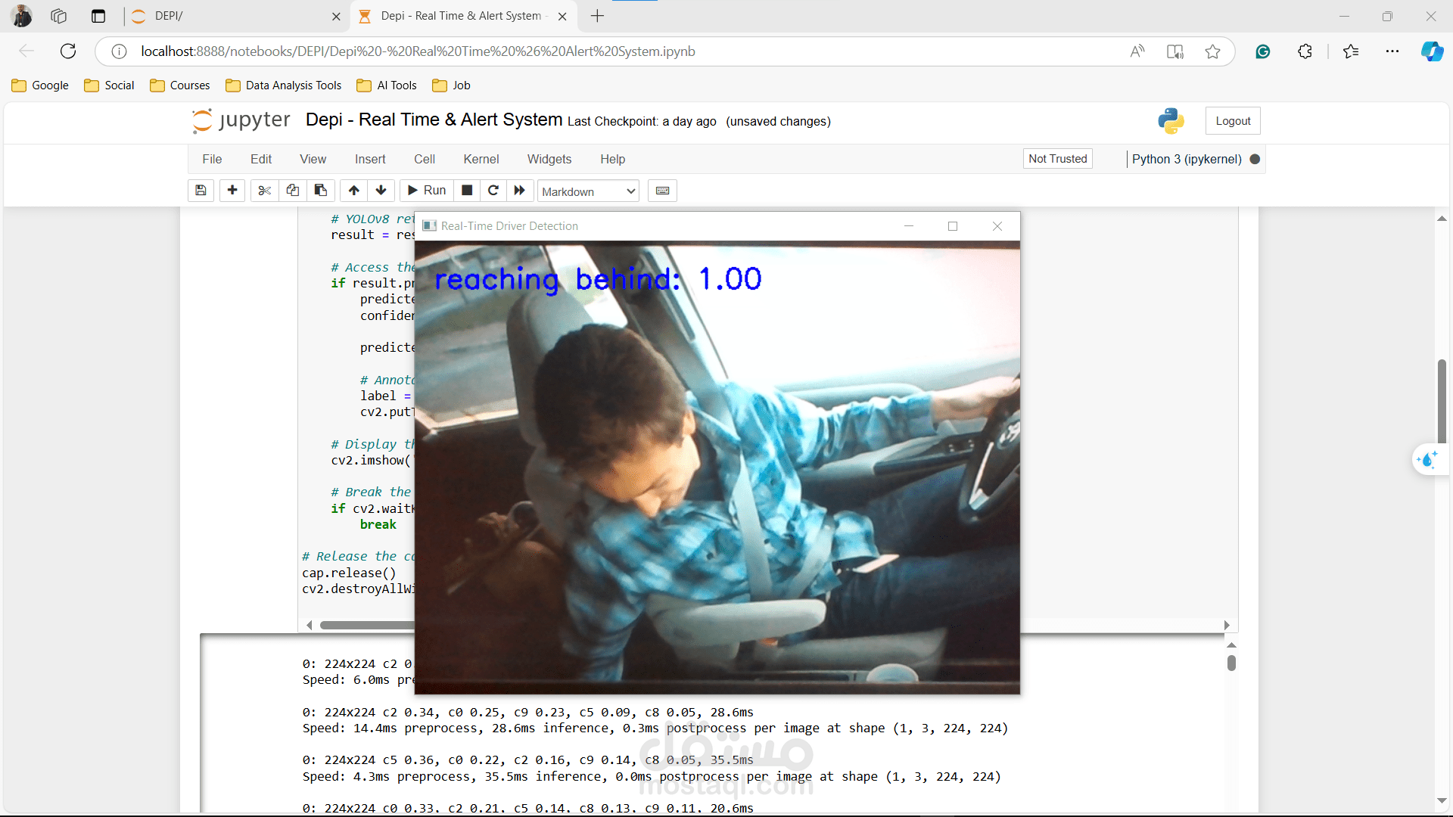Click the code cell horizontal scrollbar
Image resolution: width=1453 pixels, height=817 pixels.
pyautogui.click(x=367, y=625)
